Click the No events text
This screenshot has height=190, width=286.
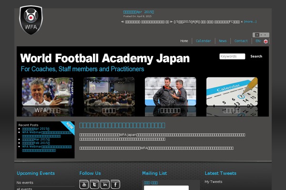[x=25, y=182]
